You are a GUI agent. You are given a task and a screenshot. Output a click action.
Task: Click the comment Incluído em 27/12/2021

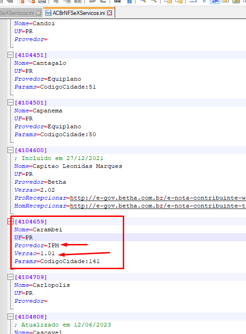click(x=59, y=158)
